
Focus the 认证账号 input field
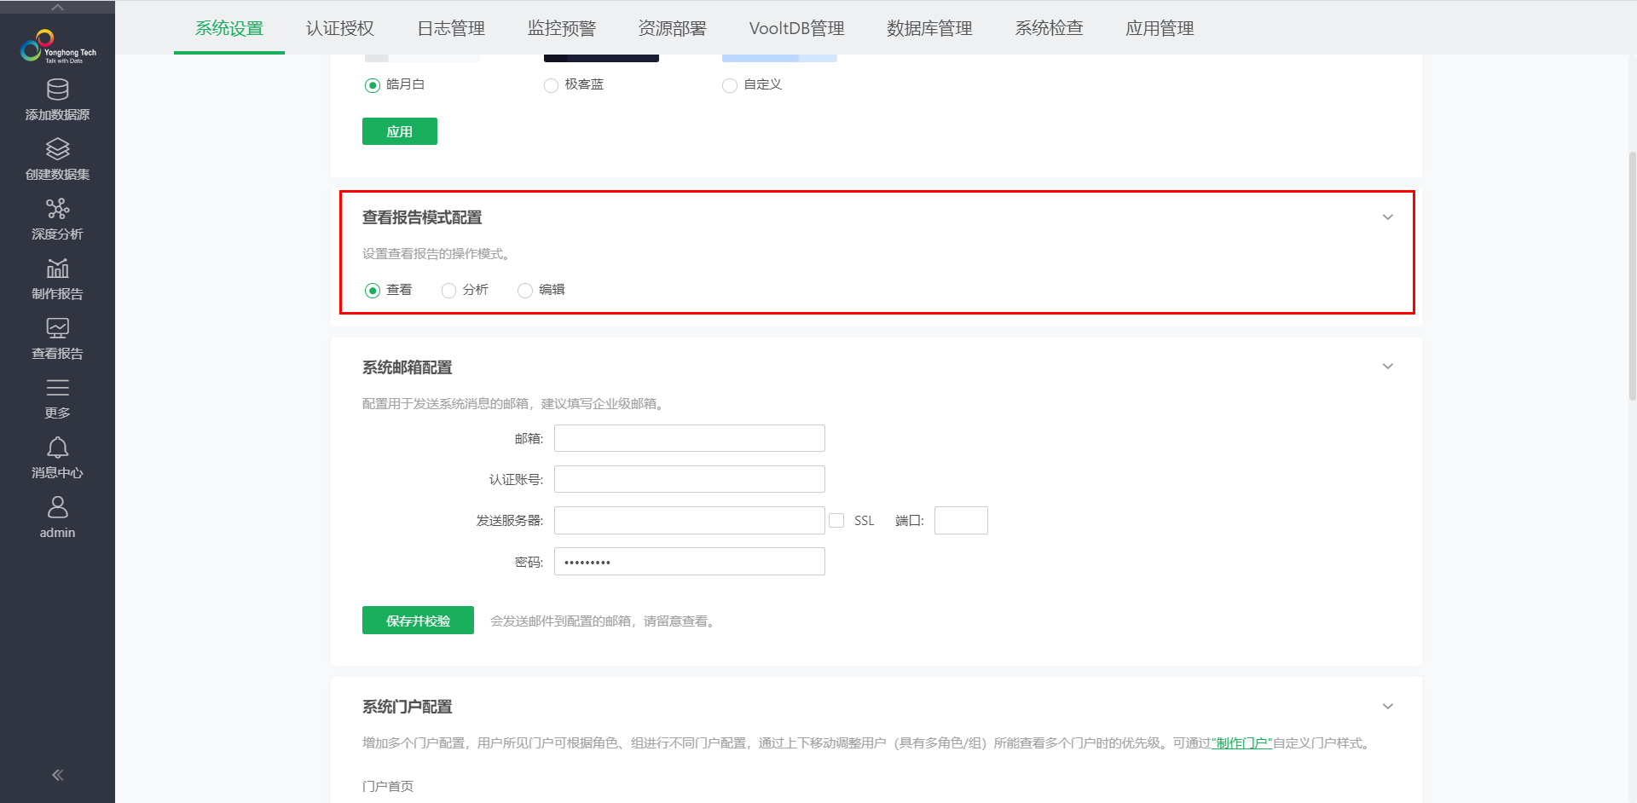(690, 479)
